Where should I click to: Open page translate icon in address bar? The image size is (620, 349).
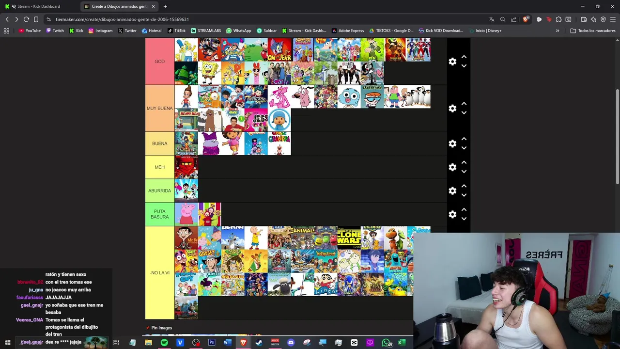(x=492, y=19)
